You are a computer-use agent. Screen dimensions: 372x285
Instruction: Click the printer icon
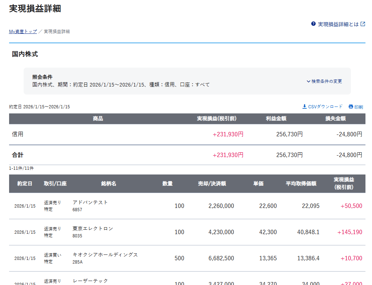coord(351,107)
